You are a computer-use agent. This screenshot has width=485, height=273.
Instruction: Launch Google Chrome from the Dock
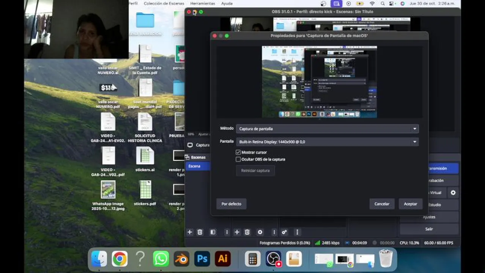point(120,259)
